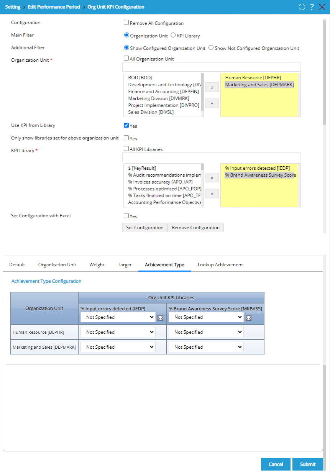This screenshot has width=330, height=474.
Task: Check the All Organization Unit checkbox
Action: click(x=126, y=58)
